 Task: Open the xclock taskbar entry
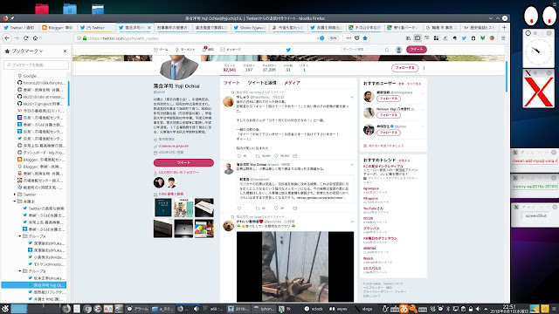tap(314, 309)
